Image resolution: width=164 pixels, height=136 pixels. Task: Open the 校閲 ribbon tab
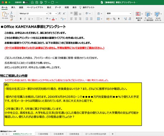pyautogui.click(x=67, y=8)
